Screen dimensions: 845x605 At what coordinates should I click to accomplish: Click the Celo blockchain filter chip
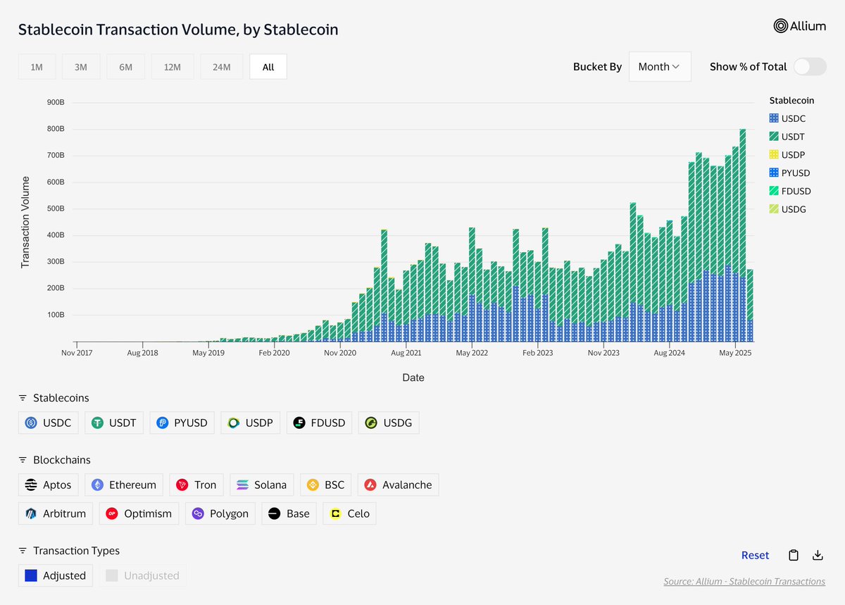[x=350, y=513]
